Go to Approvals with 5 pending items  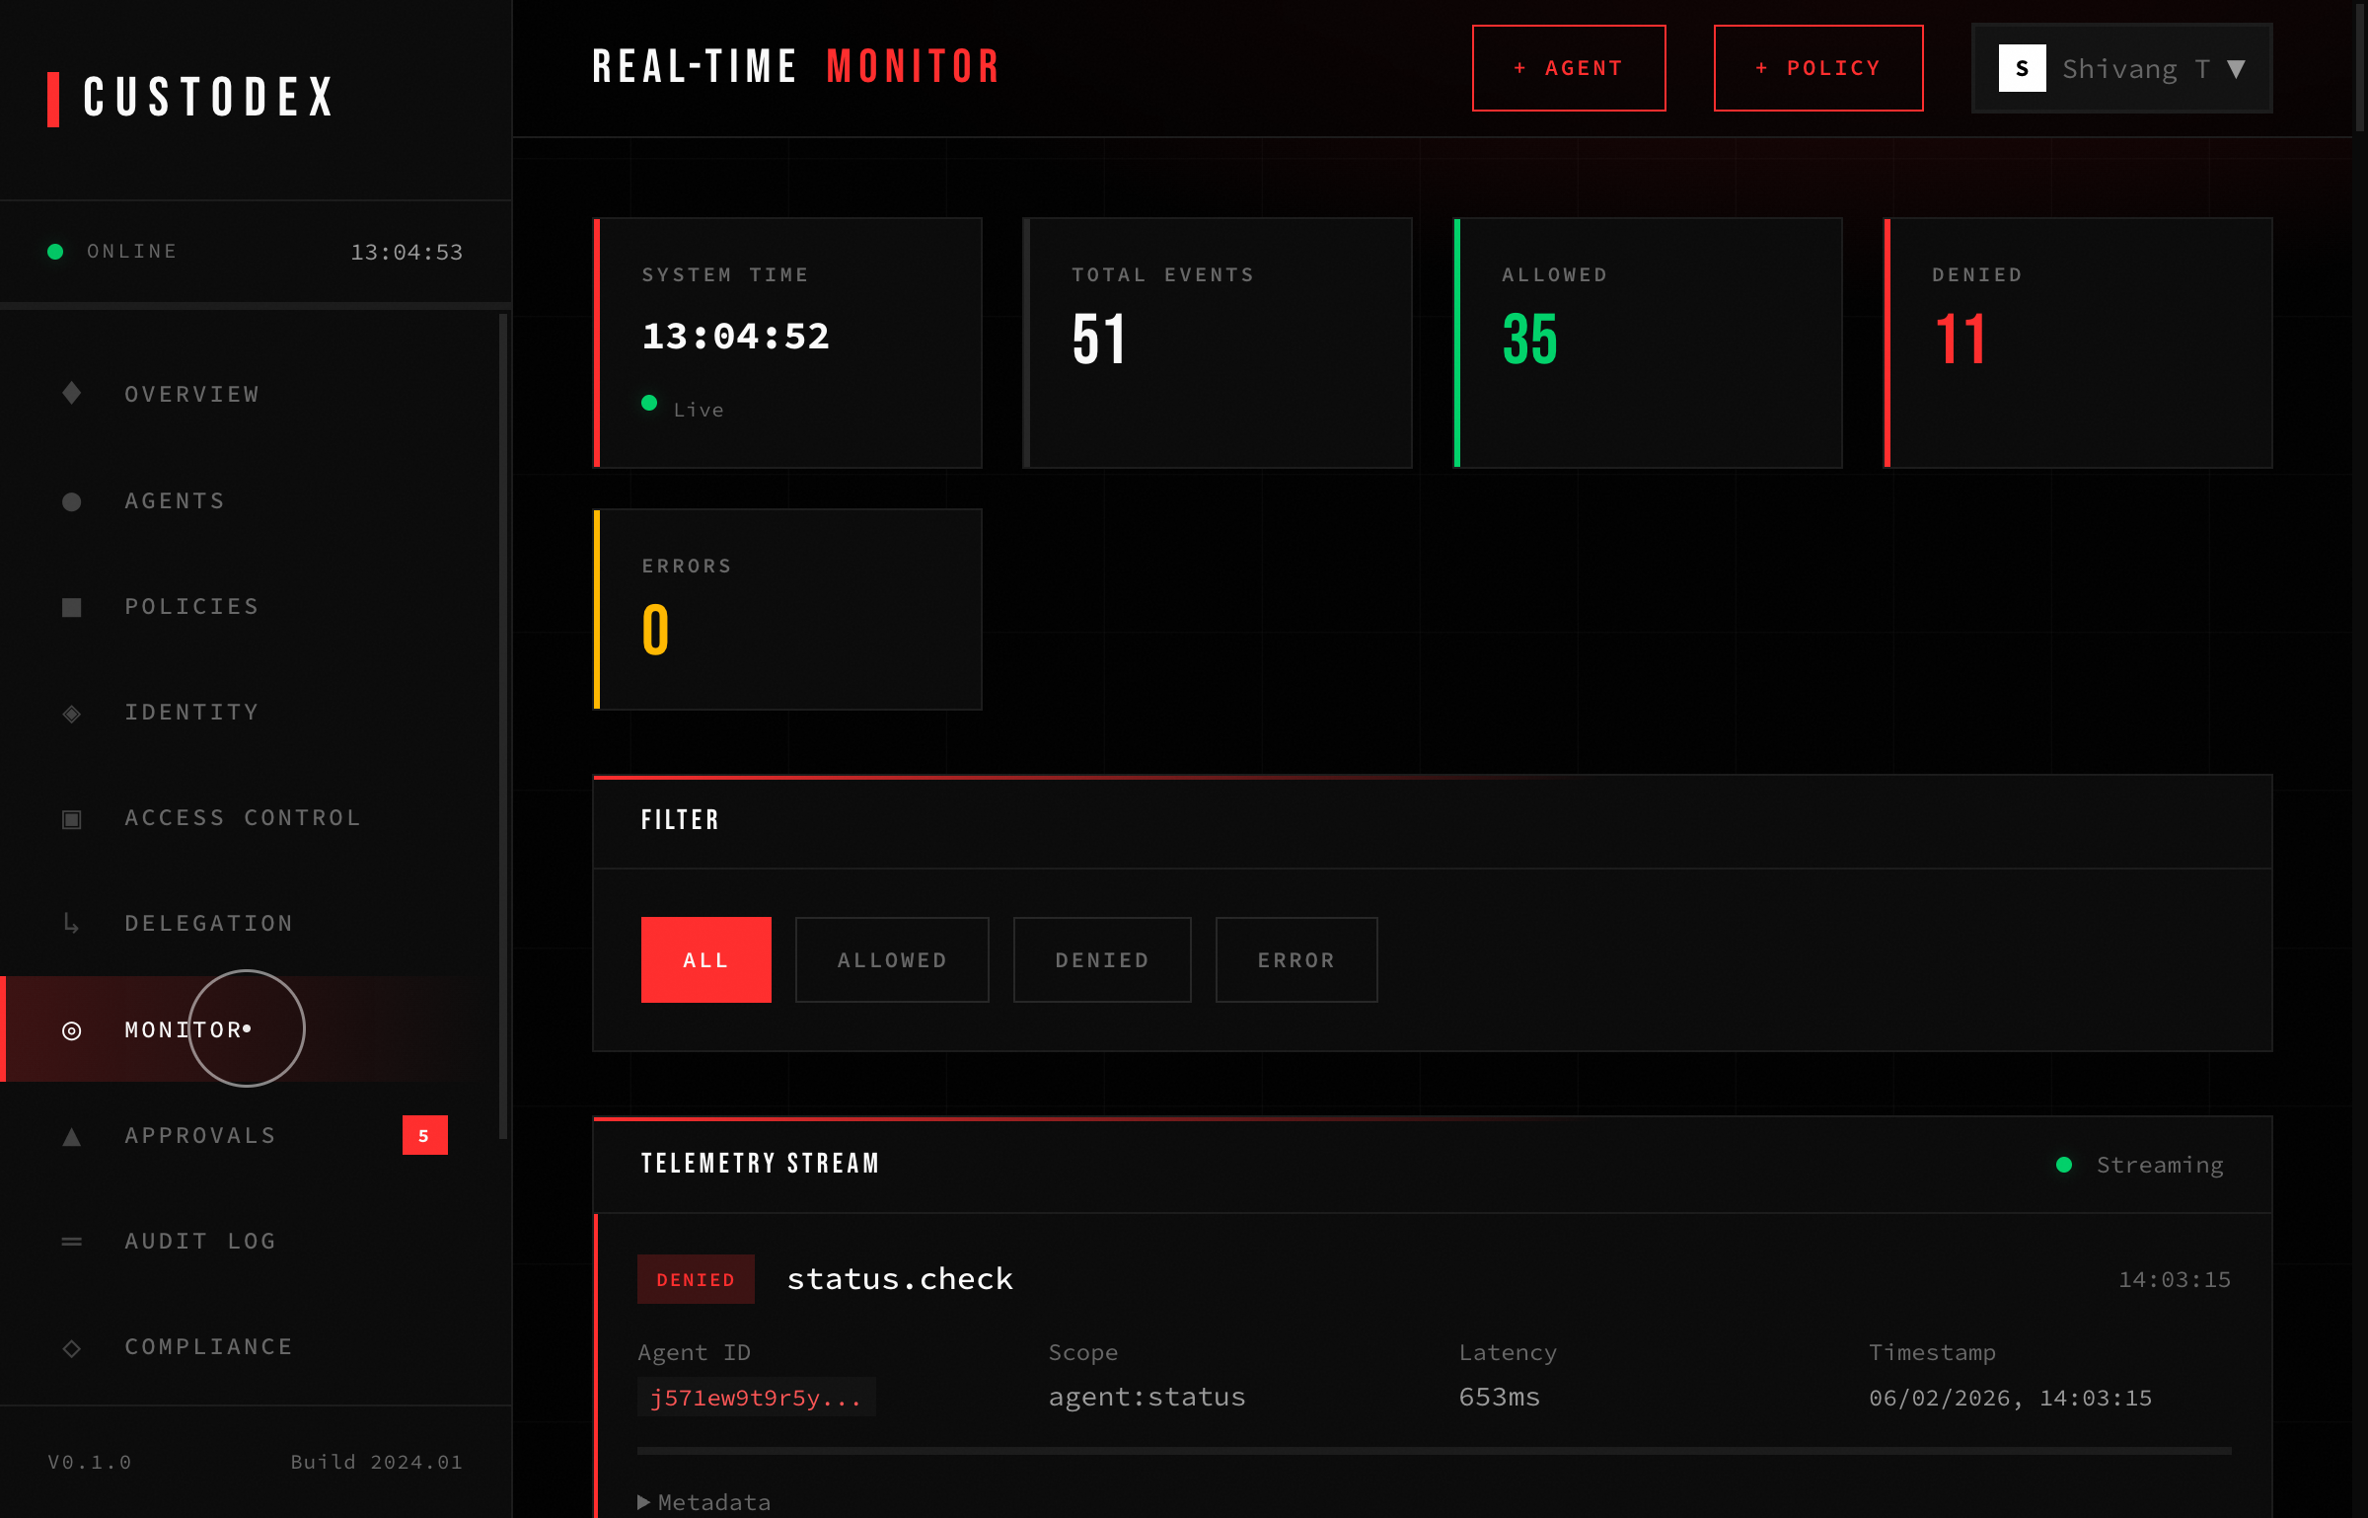tap(199, 1135)
